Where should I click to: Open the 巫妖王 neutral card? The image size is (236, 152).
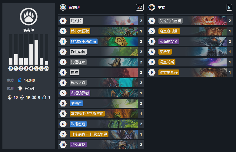tap(190, 52)
